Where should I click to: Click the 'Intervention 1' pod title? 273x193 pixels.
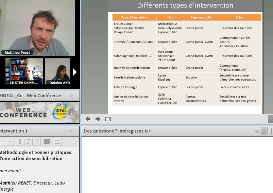pos(14,131)
